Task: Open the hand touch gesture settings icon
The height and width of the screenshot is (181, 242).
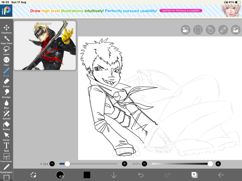Action: click(211, 30)
